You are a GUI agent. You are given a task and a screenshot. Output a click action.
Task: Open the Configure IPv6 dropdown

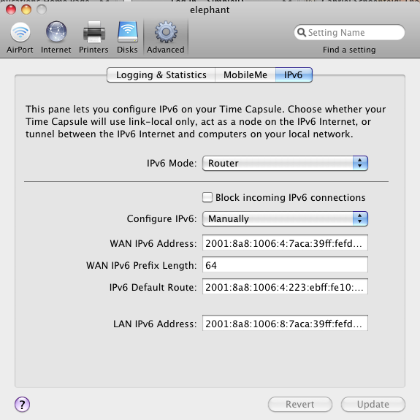(x=285, y=218)
